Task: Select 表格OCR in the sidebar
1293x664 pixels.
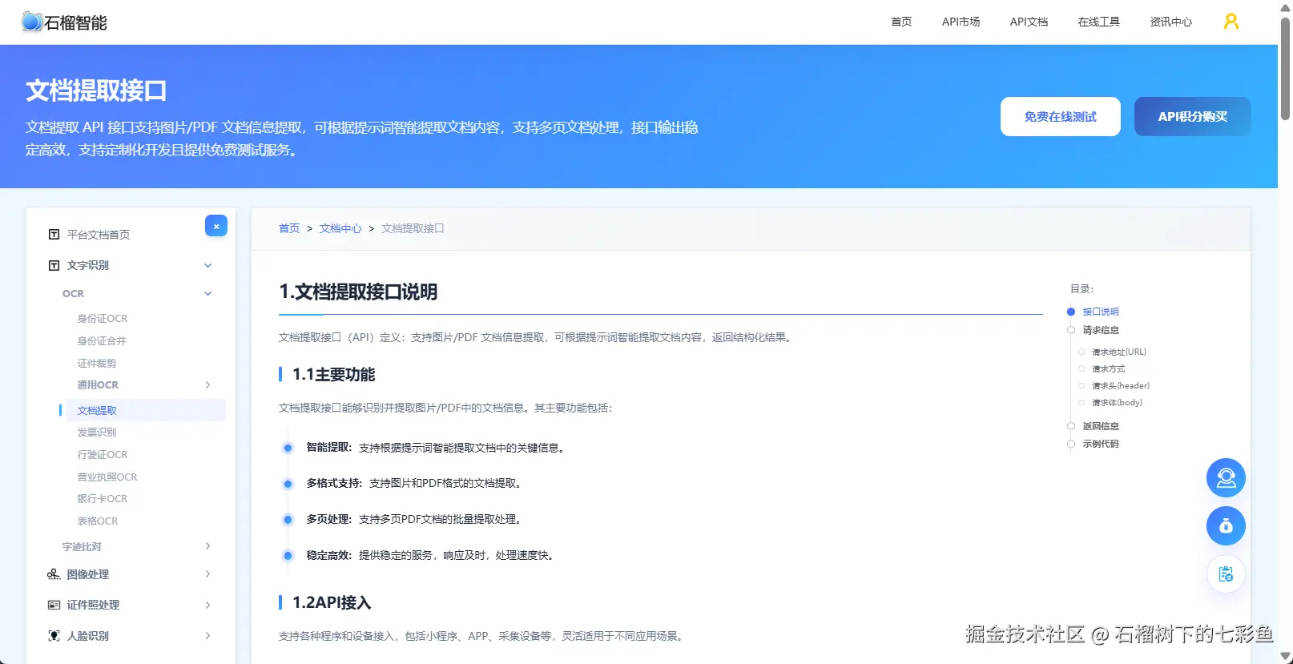Action: tap(98, 521)
